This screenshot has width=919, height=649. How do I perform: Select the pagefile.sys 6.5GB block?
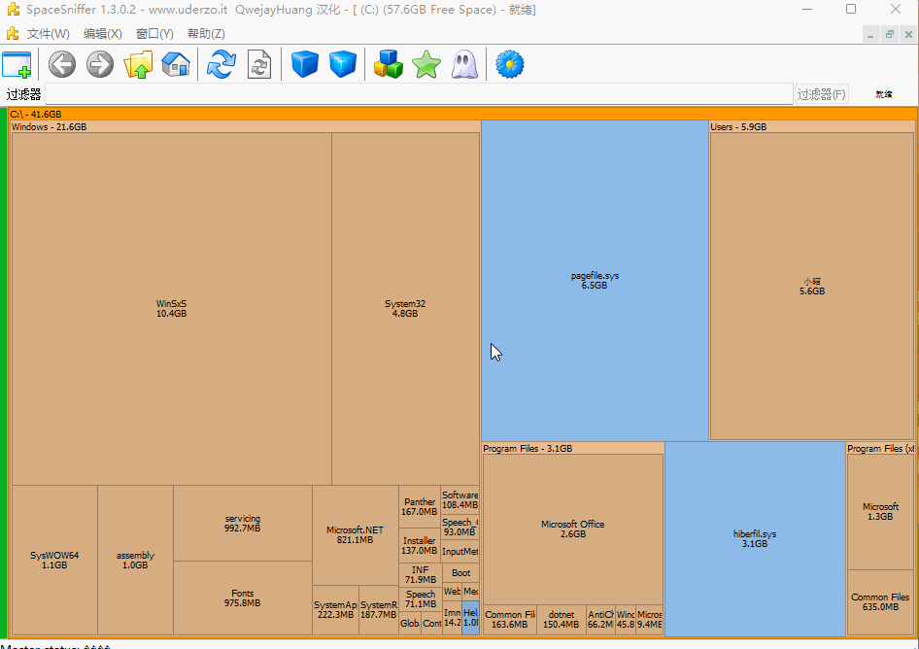(x=595, y=280)
